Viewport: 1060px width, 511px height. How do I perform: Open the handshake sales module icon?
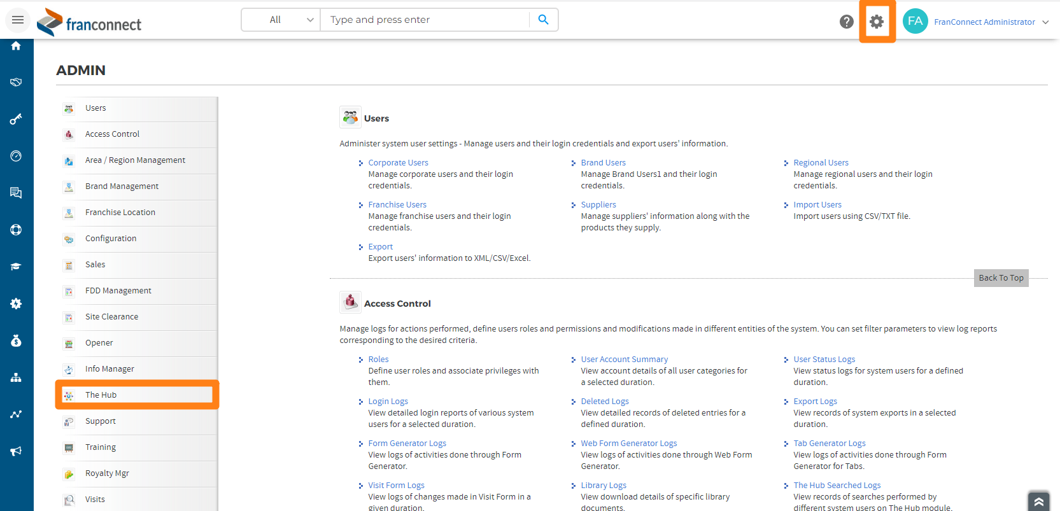tap(16, 82)
